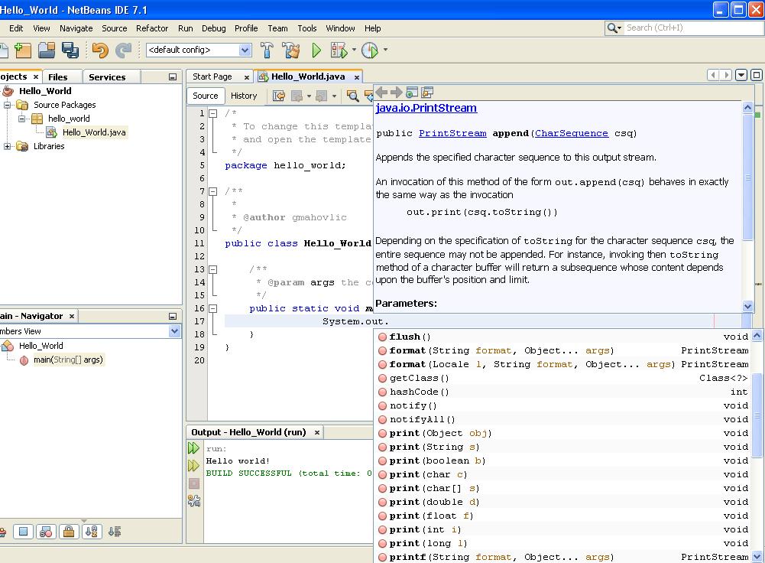Click the Build Project hammer icon

coord(267,50)
